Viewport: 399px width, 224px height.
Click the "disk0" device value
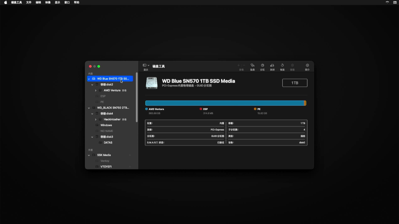tap(302, 143)
